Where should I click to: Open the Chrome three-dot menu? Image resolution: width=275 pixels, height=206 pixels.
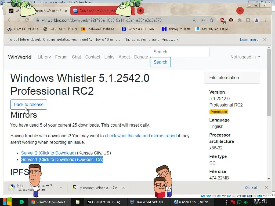click(266, 20)
